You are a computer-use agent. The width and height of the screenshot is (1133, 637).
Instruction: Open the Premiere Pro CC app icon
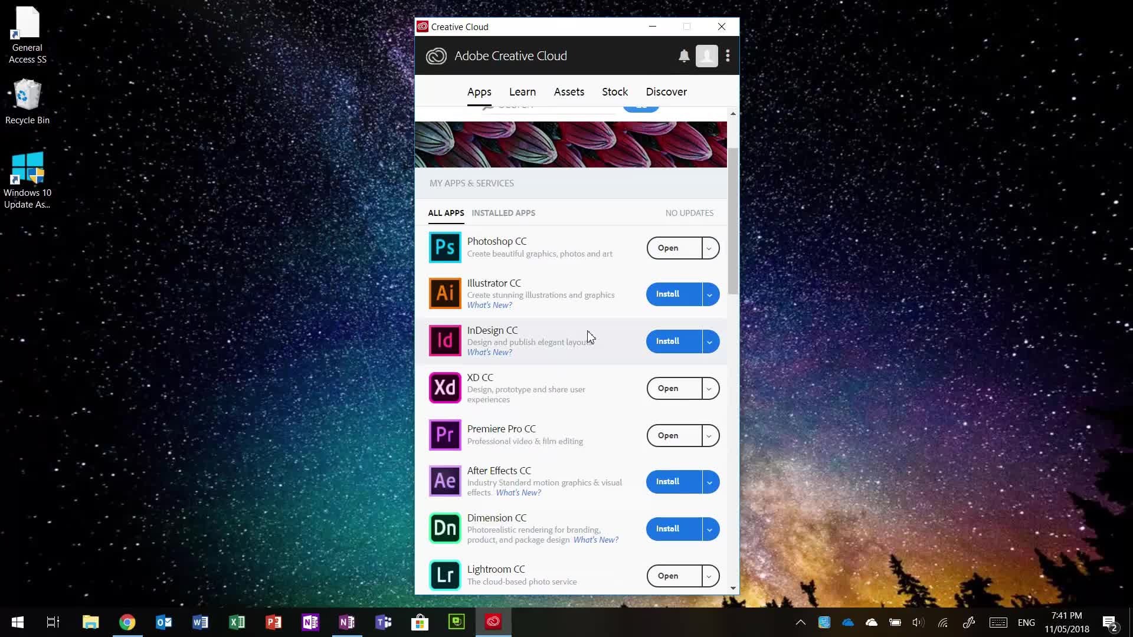pyautogui.click(x=445, y=435)
